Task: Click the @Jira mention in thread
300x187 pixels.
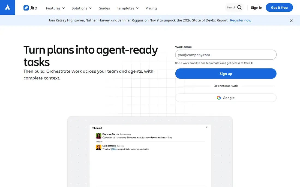Action: (114, 149)
